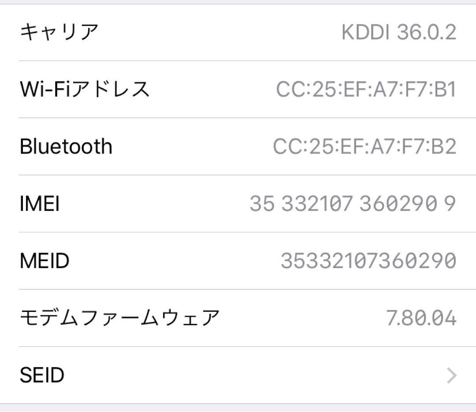Tap the Wi-Fiアドレス label
Screen dimensions: 476x412
click(x=85, y=88)
